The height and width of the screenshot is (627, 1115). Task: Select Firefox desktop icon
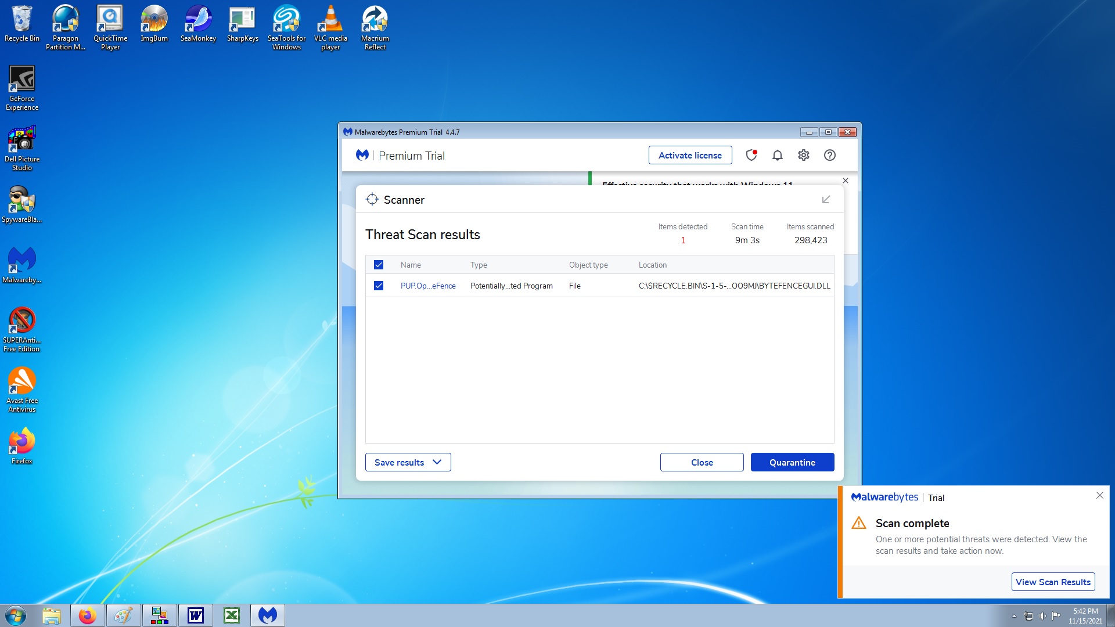(22, 446)
